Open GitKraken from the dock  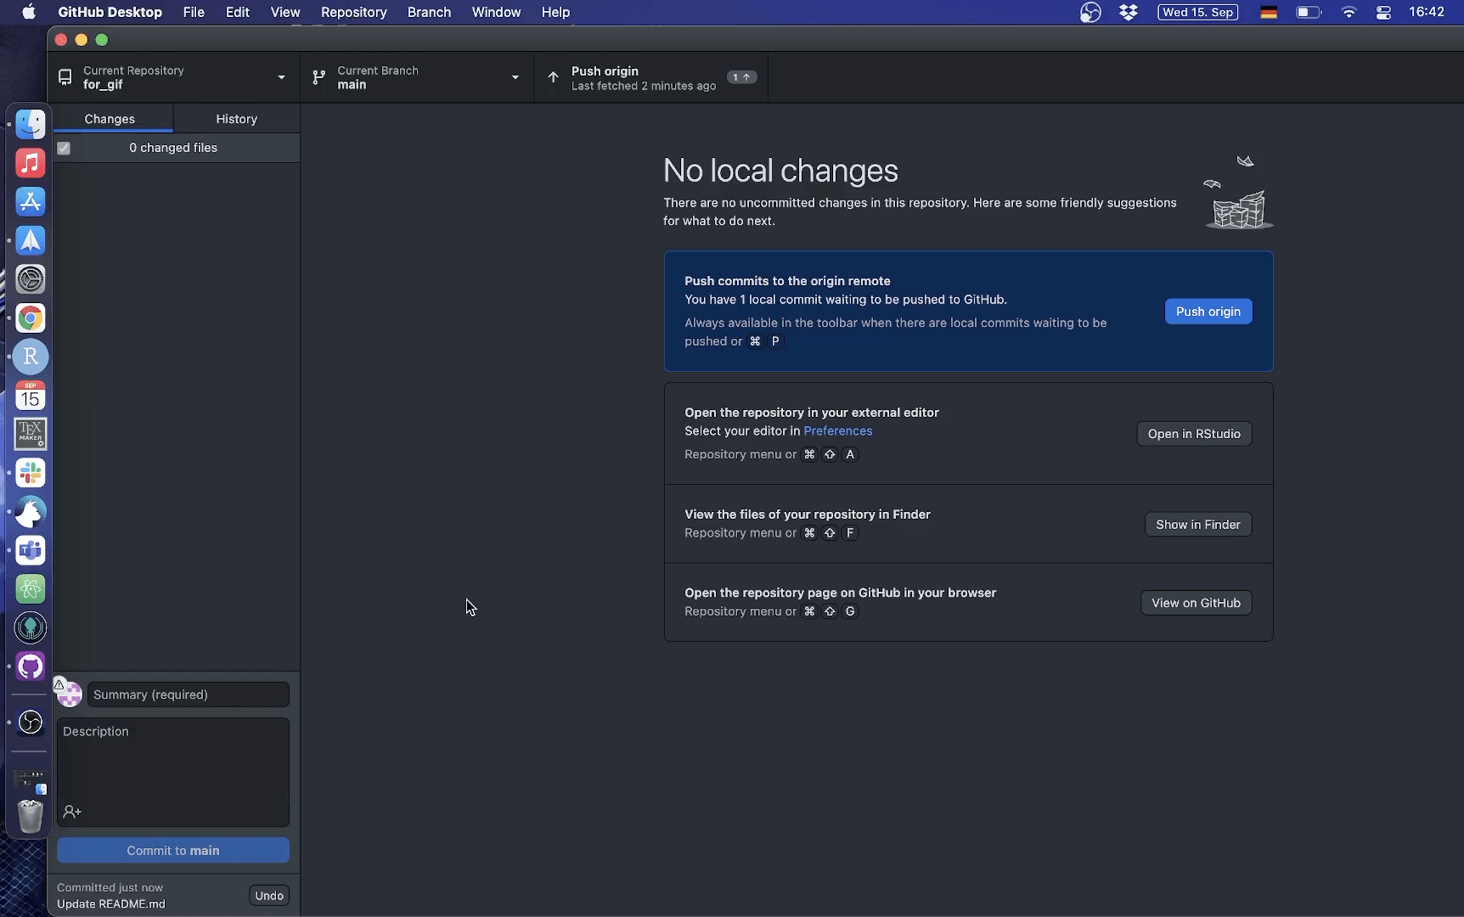point(31,627)
